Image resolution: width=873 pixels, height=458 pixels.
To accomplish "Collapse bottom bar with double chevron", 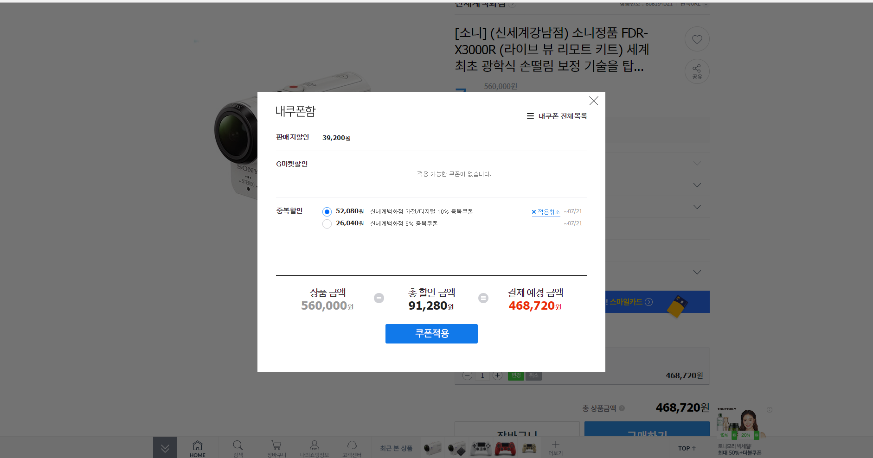I will point(165,448).
